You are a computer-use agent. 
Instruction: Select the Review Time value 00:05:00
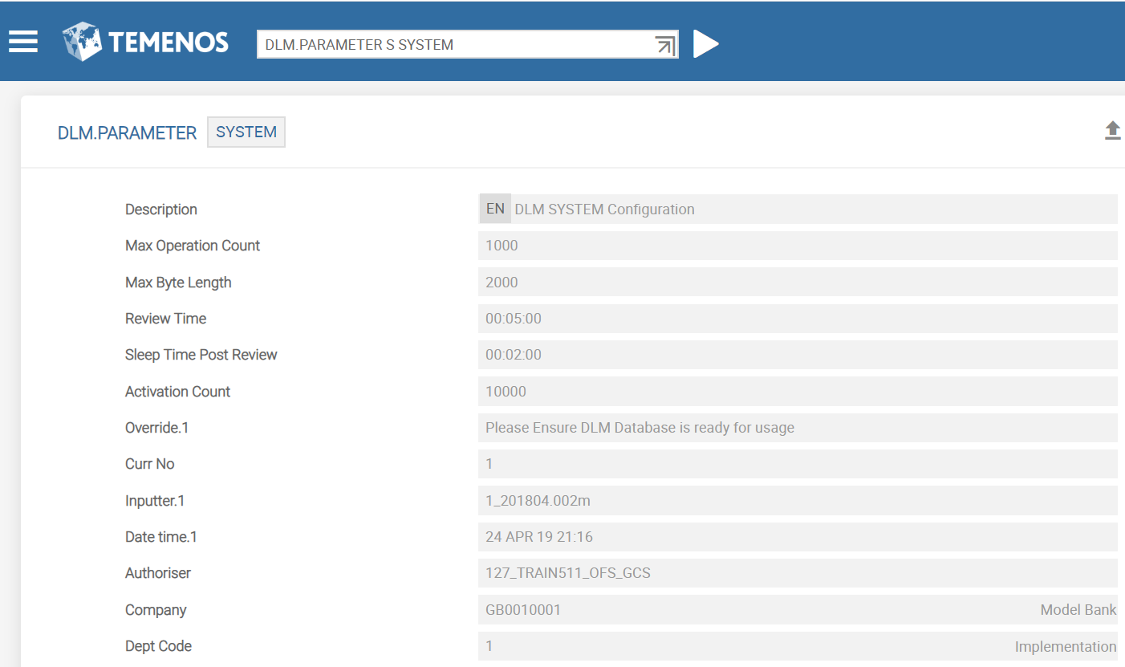pyautogui.click(x=797, y=319)
